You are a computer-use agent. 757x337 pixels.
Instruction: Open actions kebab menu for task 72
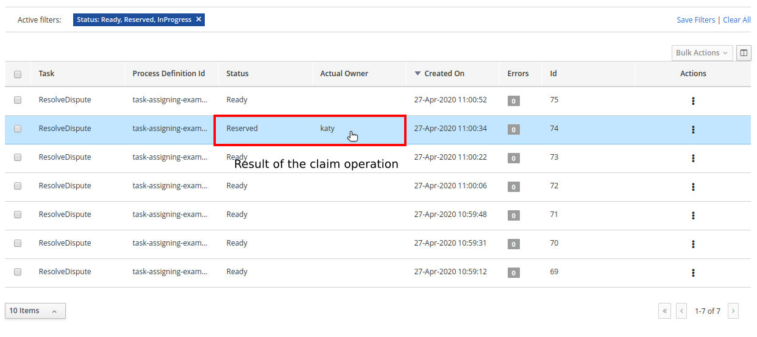click(x=693, y=187)
